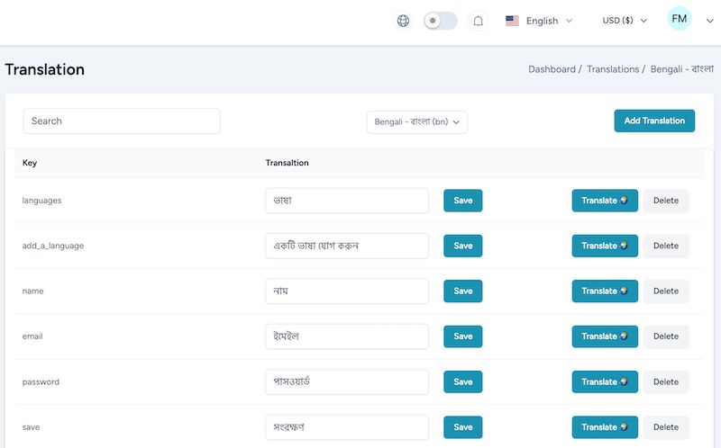
Task: Toggle the dark mode switch
Action: (441, 21)
